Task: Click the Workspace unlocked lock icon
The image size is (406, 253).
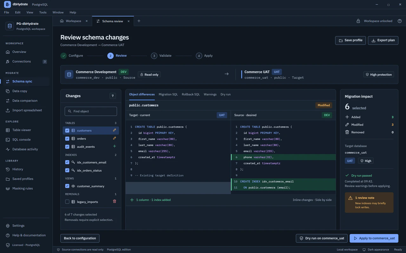Action: click(x=358, y=21)
